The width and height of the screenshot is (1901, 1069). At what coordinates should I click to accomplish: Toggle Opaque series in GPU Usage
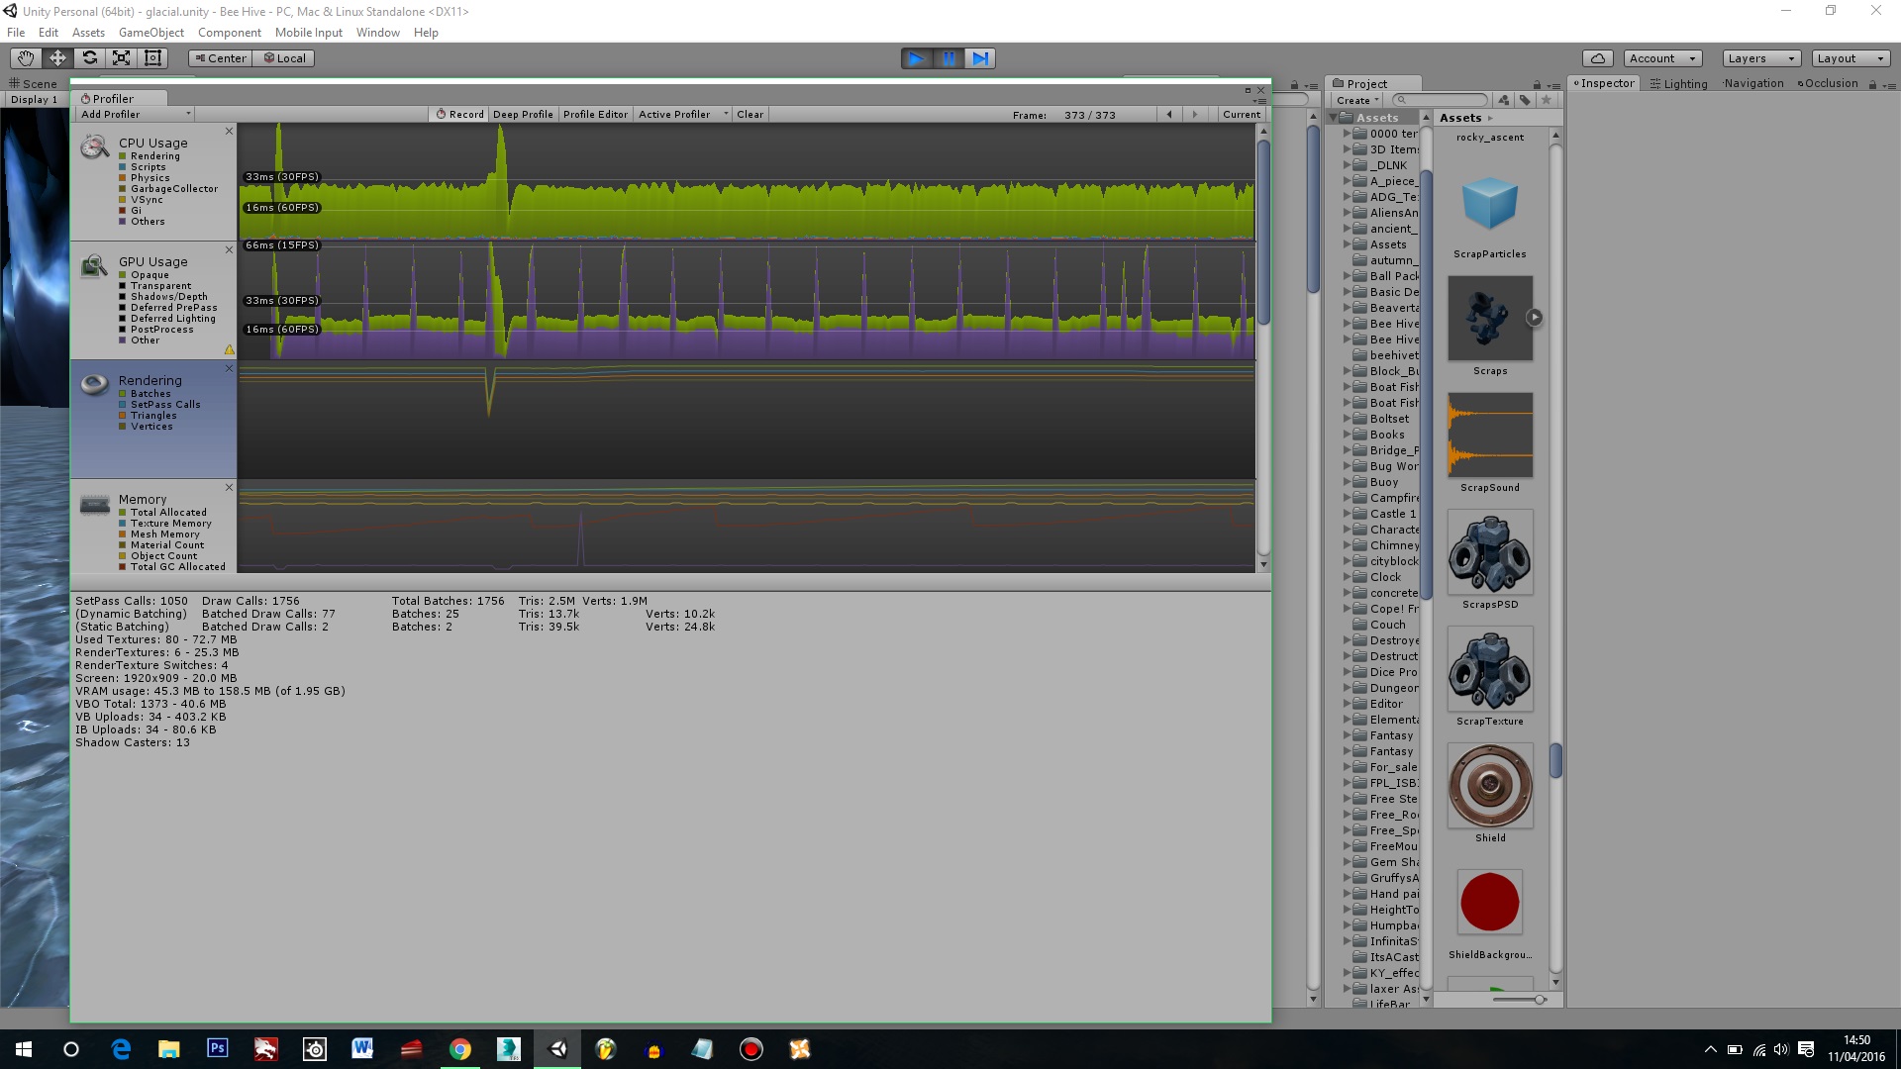145,275
